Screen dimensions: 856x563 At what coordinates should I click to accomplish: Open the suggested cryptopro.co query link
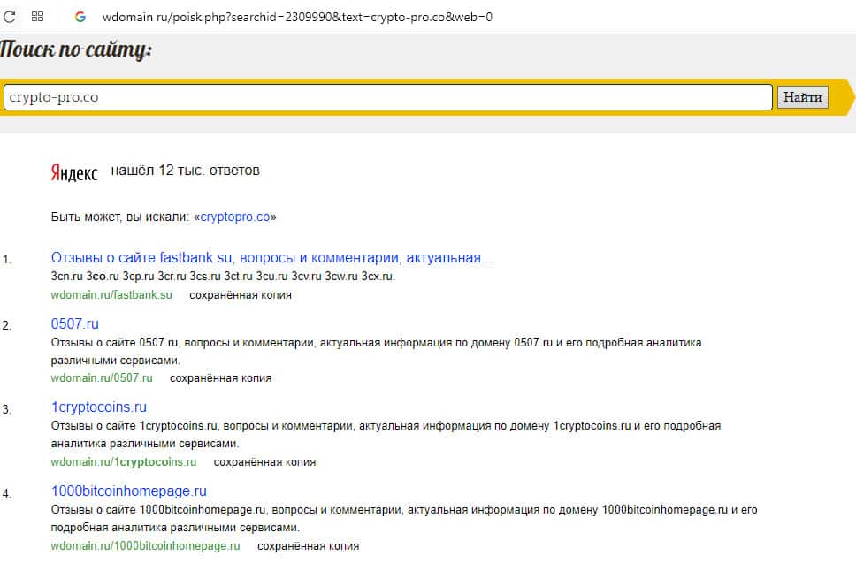pos(235,217)
